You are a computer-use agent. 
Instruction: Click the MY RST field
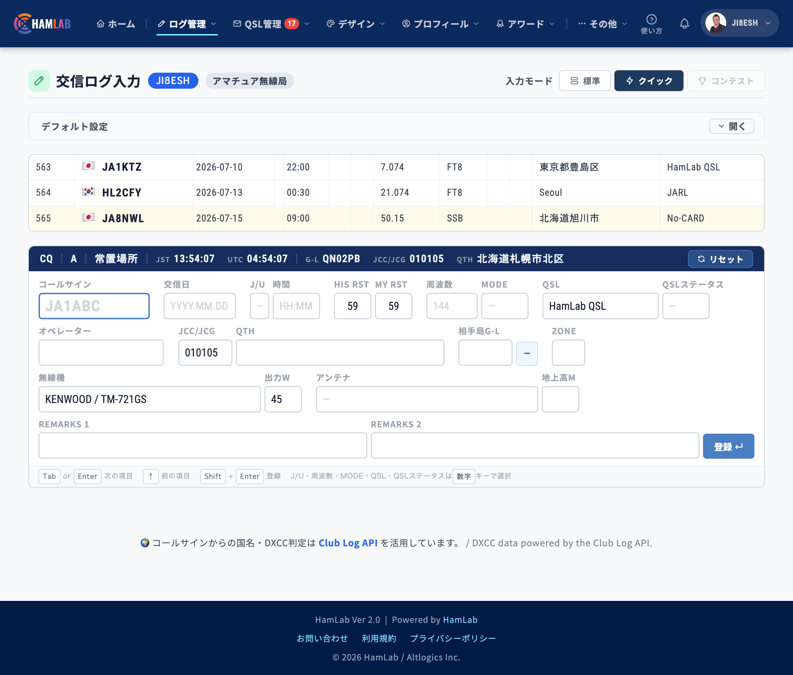pos(393,306)
